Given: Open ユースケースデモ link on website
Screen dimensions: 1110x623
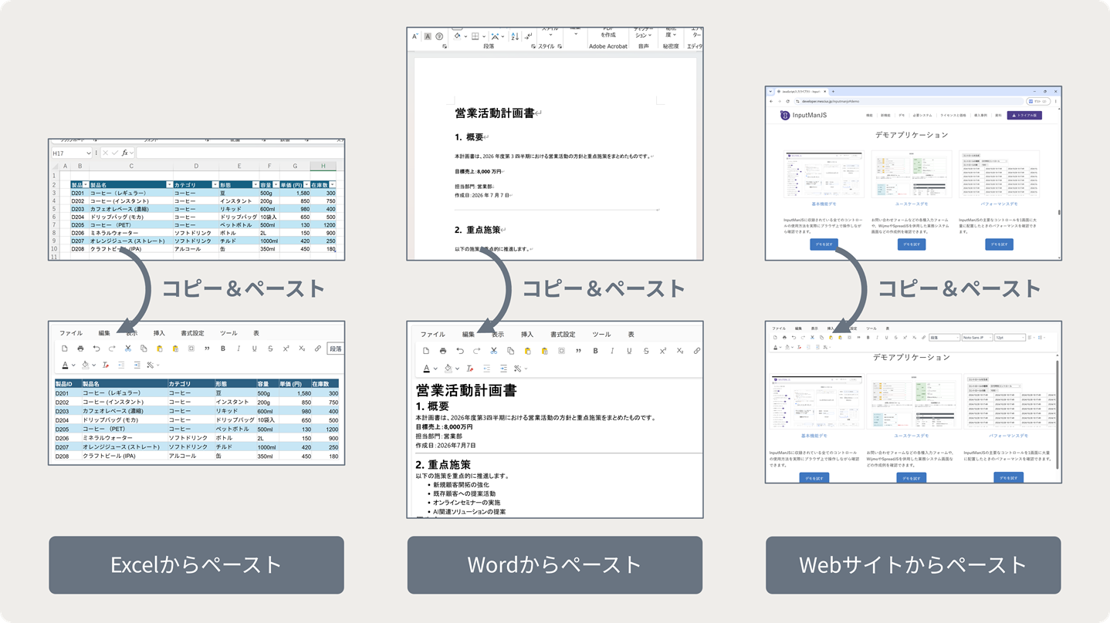Looking at the screenshot, I should click(912, 204).
